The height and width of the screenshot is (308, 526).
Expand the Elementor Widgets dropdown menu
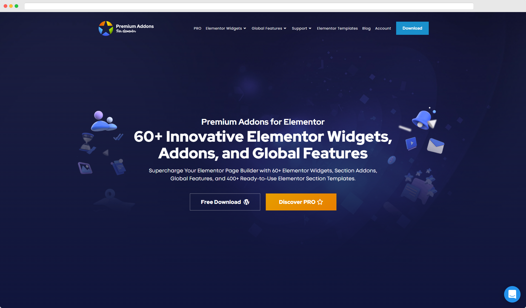(x=225, y=28)
